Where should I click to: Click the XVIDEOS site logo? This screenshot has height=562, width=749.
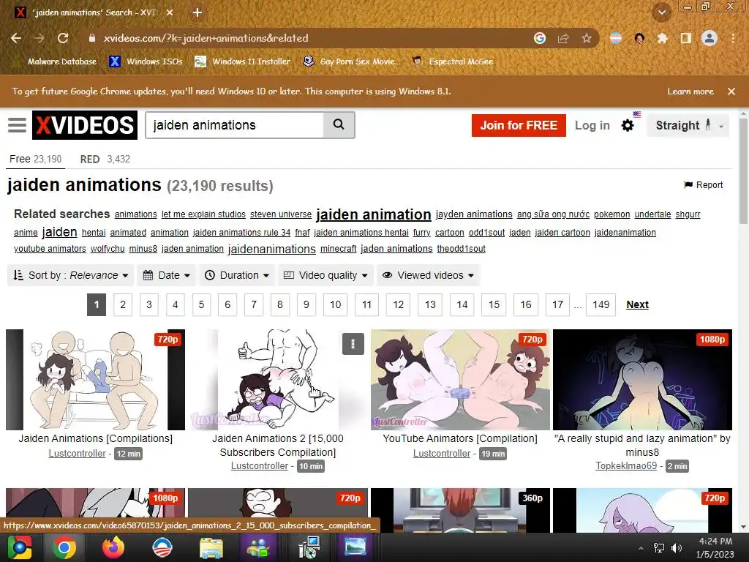coord(85,125)
